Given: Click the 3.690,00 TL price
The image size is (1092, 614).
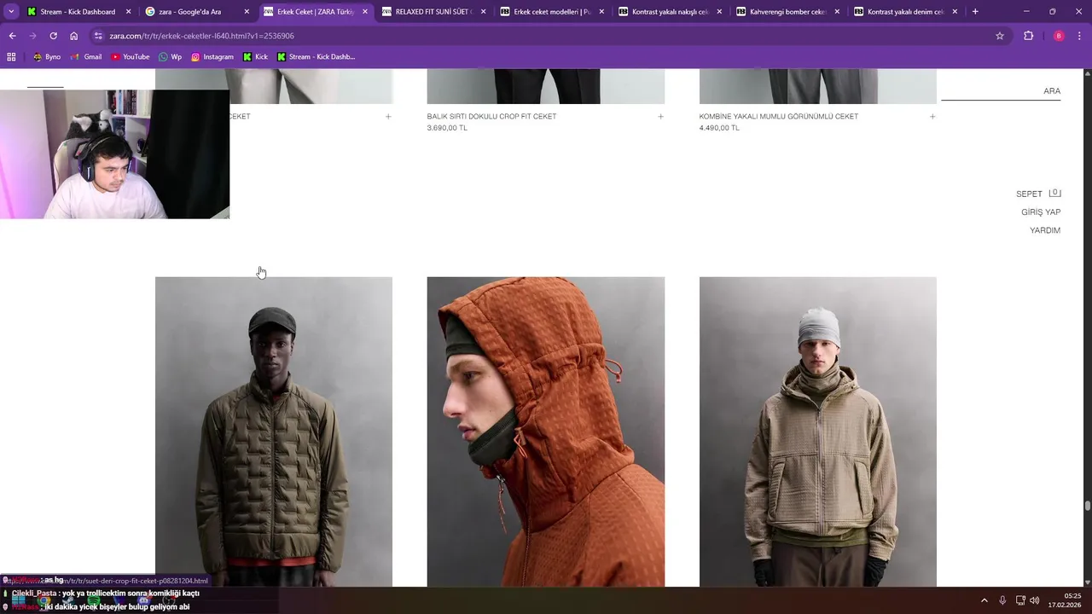Looking at the screenshot, I should tap(447, 128).
